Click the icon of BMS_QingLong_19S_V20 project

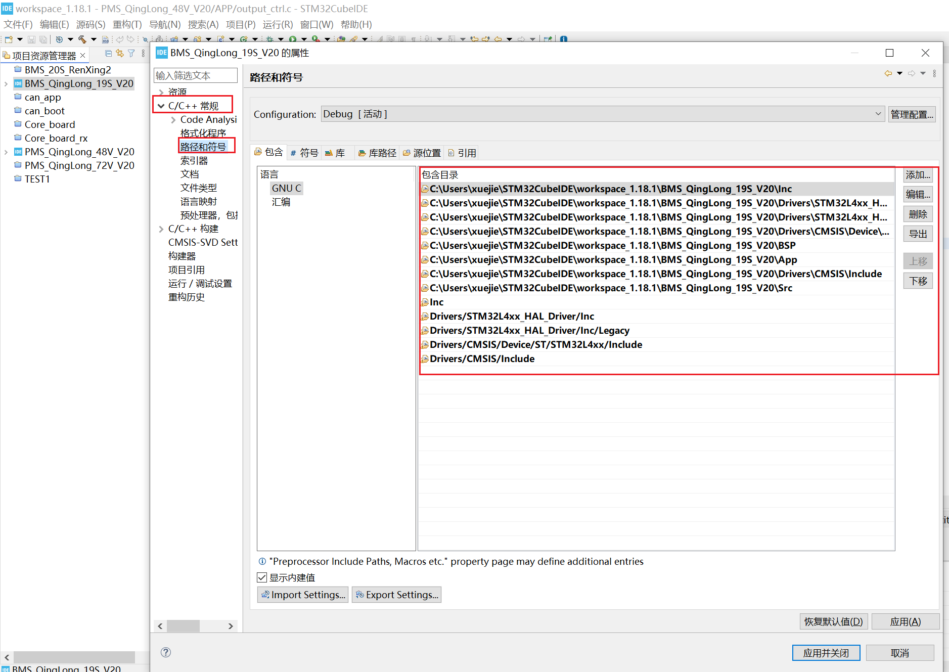point(18,83)
